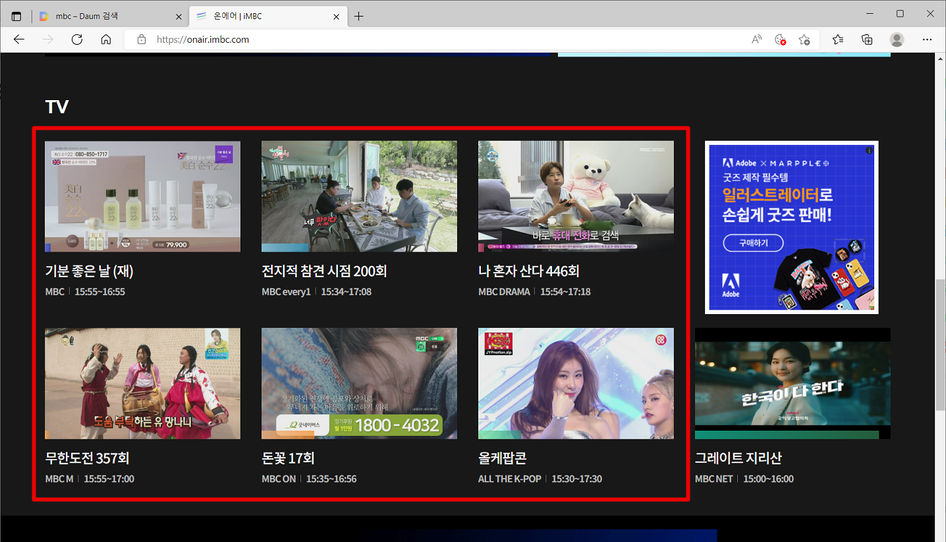Click the Refresh page icon
Image resolution: width=946 pixels, height=542 pixels.
pyautogui.click(x=77, y=40)
